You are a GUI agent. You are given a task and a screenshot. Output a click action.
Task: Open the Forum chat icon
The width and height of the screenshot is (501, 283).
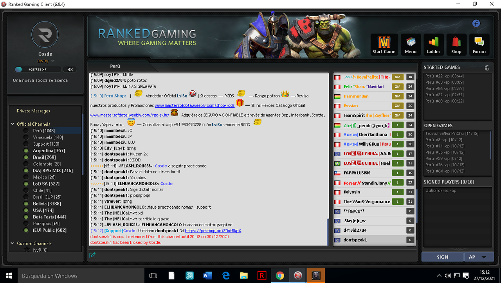point(479,44)
